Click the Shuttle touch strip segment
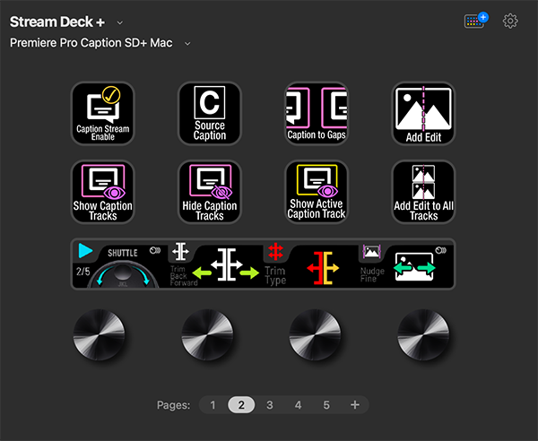 (x=119, y=264)
